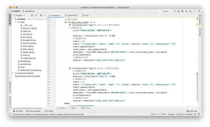Click tool windows quick access icon
Viewport: 210px width, 127px height.
point(10,114)
